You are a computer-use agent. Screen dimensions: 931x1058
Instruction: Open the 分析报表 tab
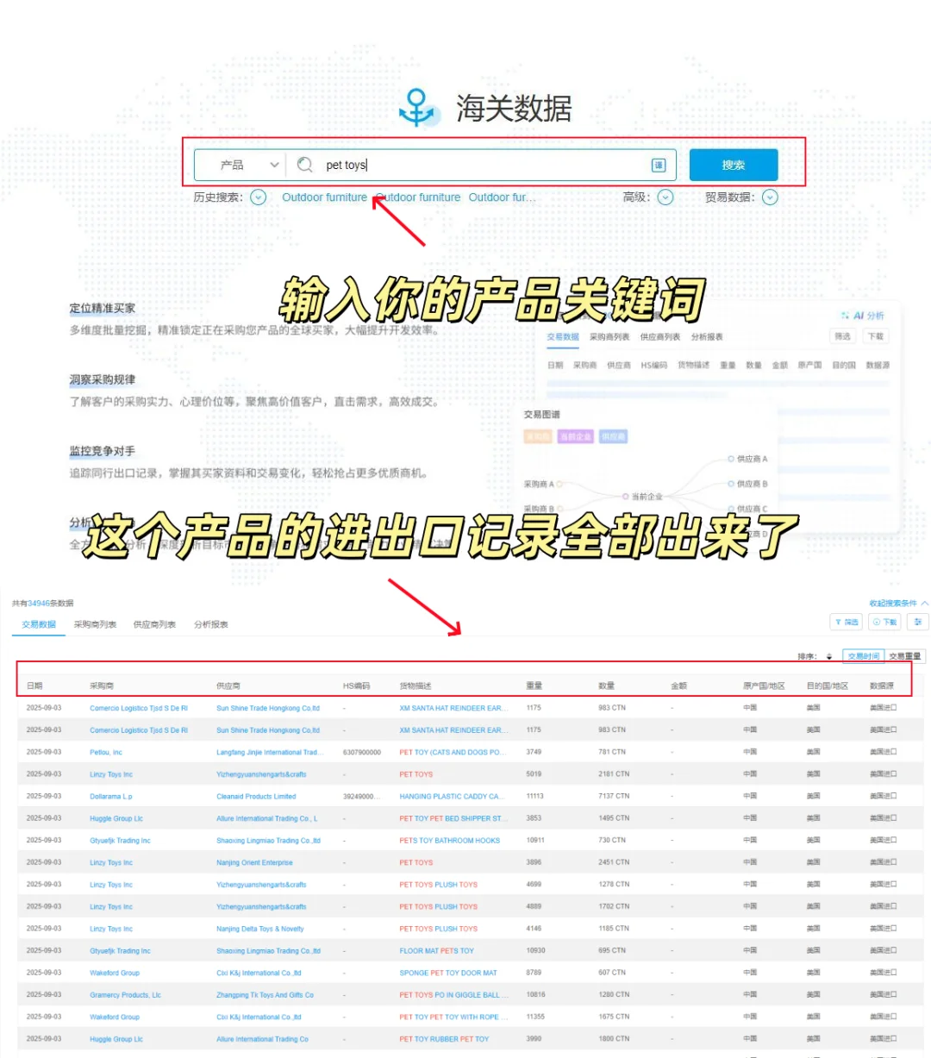[209, 624]
